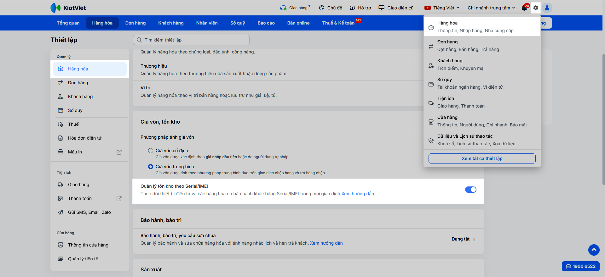Click the Thuế icon in sidebar
The width and height of the screenshot is (605, 277).
[60, 124]
